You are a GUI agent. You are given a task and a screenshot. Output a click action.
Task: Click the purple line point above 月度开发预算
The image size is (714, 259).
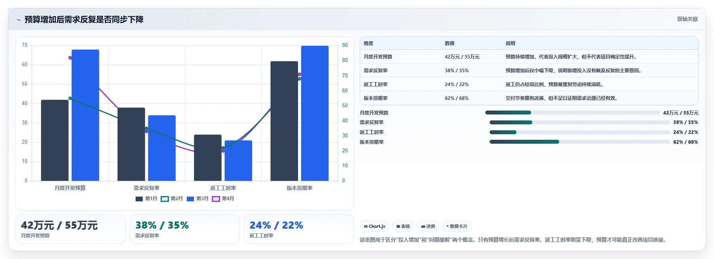coord(70,58)
